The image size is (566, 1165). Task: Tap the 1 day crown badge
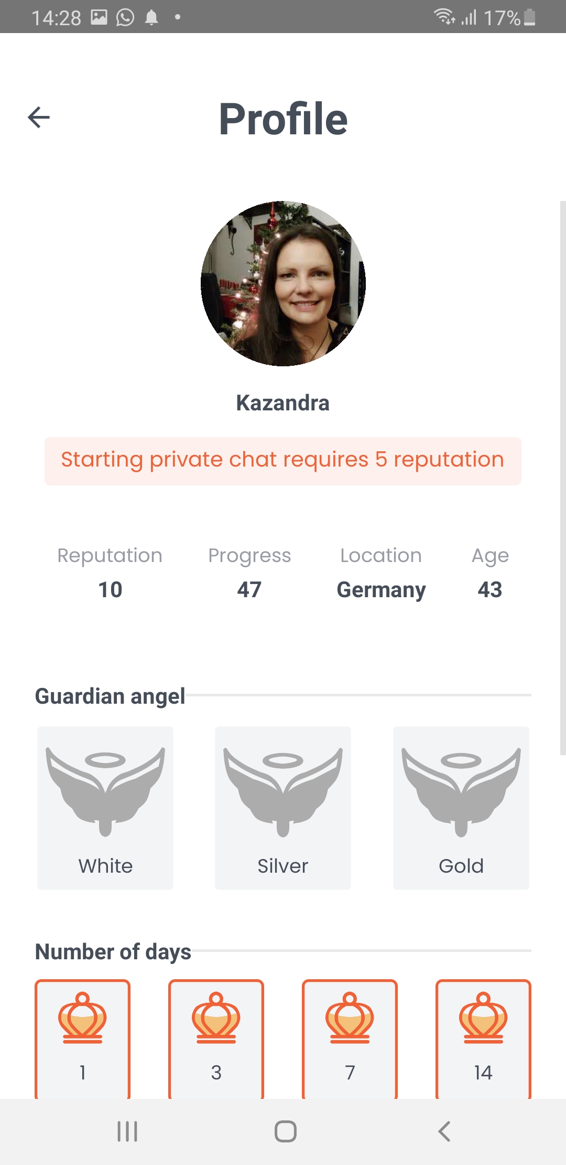pyautogui.click(x=83, y=1038)
